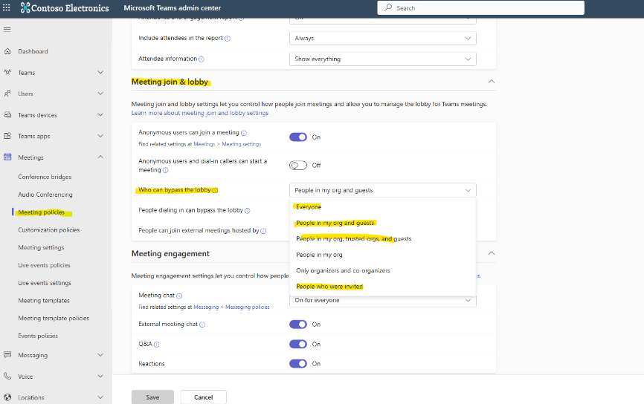Select Only organizers and co-organizers option
This screenshot has width=644, height=404.
[x=383, y=271]
